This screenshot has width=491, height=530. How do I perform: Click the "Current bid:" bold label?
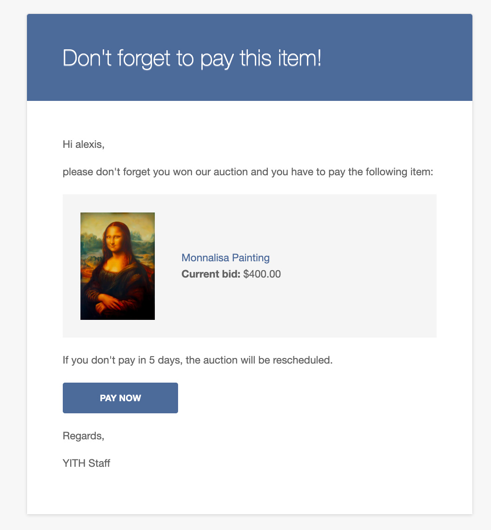tap(211, 274)
